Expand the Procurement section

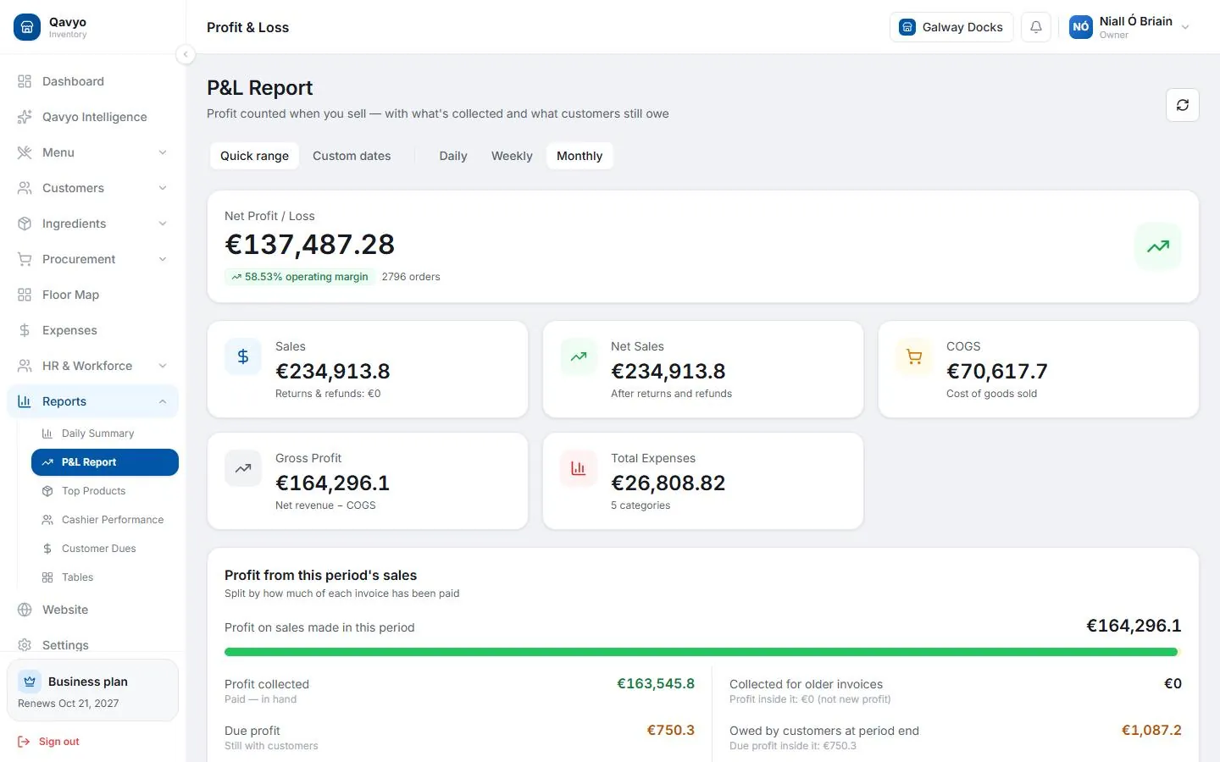click(92, 259)
